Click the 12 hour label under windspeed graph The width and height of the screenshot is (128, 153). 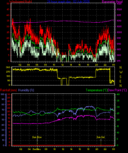[x=63, y=65]
